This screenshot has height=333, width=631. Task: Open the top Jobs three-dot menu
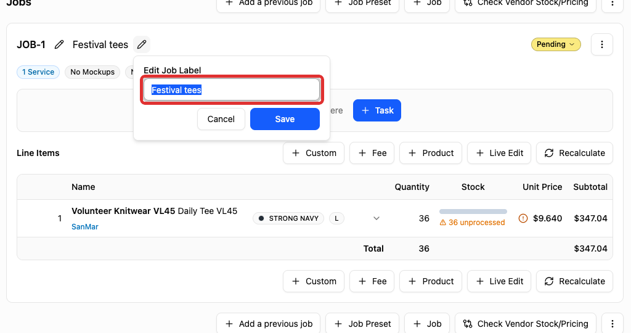click(x=613, y=3)
